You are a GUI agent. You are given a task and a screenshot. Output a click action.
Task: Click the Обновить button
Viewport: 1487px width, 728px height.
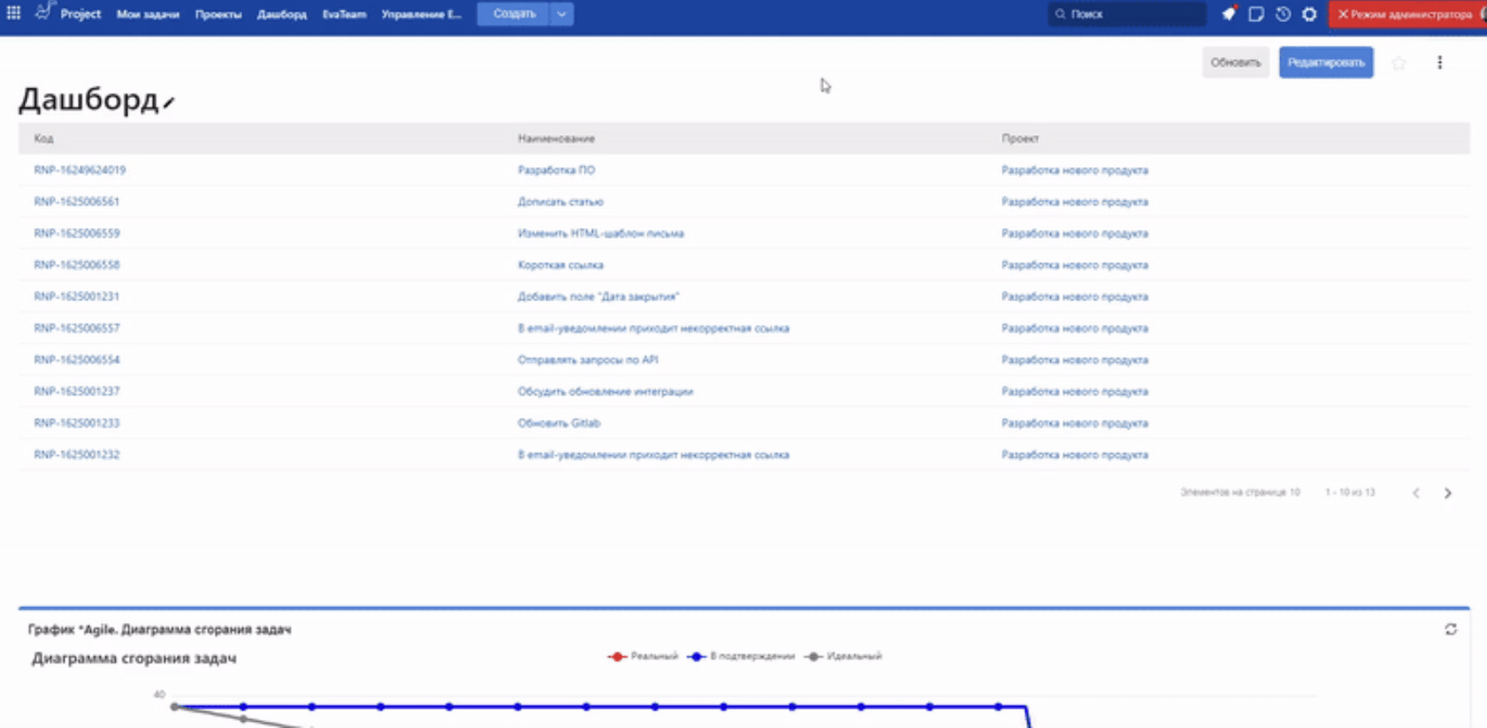click(1235, 63)
